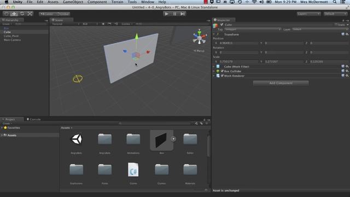Open Mesh Renderer help book icon
The image size is (350, 197).
pyautogui.click(x=343, y=76)
